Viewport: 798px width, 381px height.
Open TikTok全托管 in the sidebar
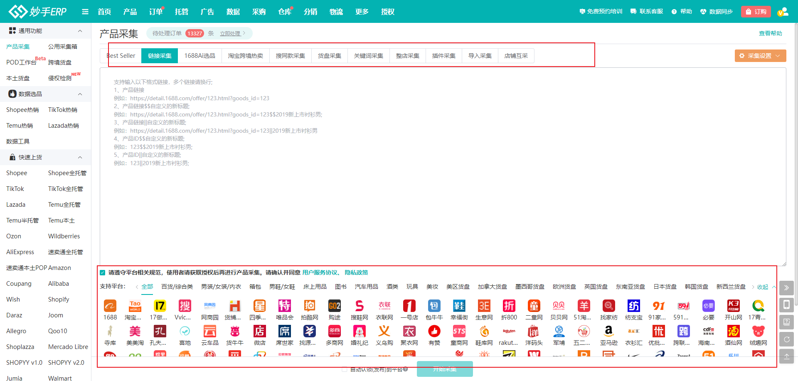coord(66,189)
